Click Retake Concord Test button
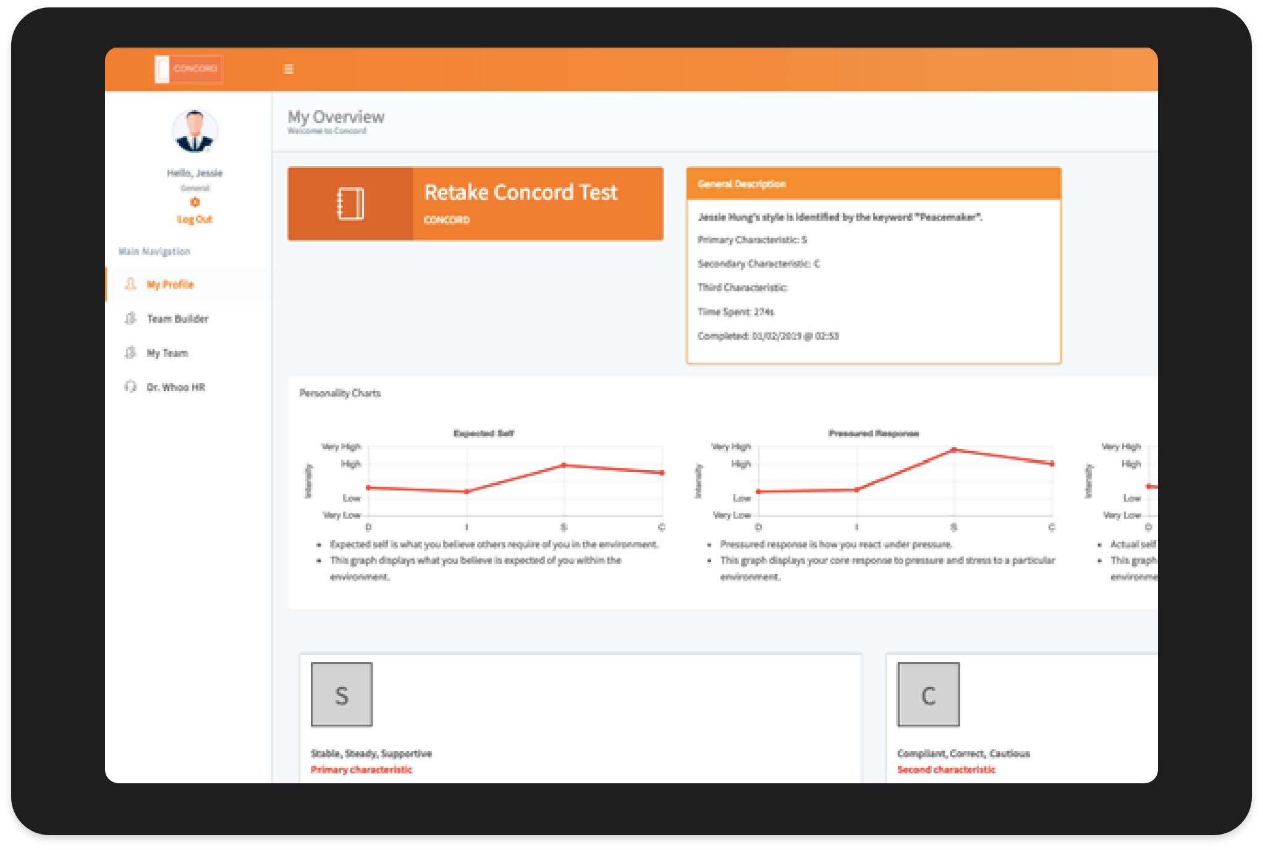 (520, 193)
